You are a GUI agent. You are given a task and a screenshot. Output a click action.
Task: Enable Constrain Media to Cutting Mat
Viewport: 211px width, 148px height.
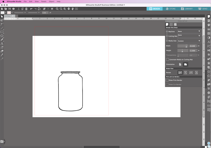167,59
